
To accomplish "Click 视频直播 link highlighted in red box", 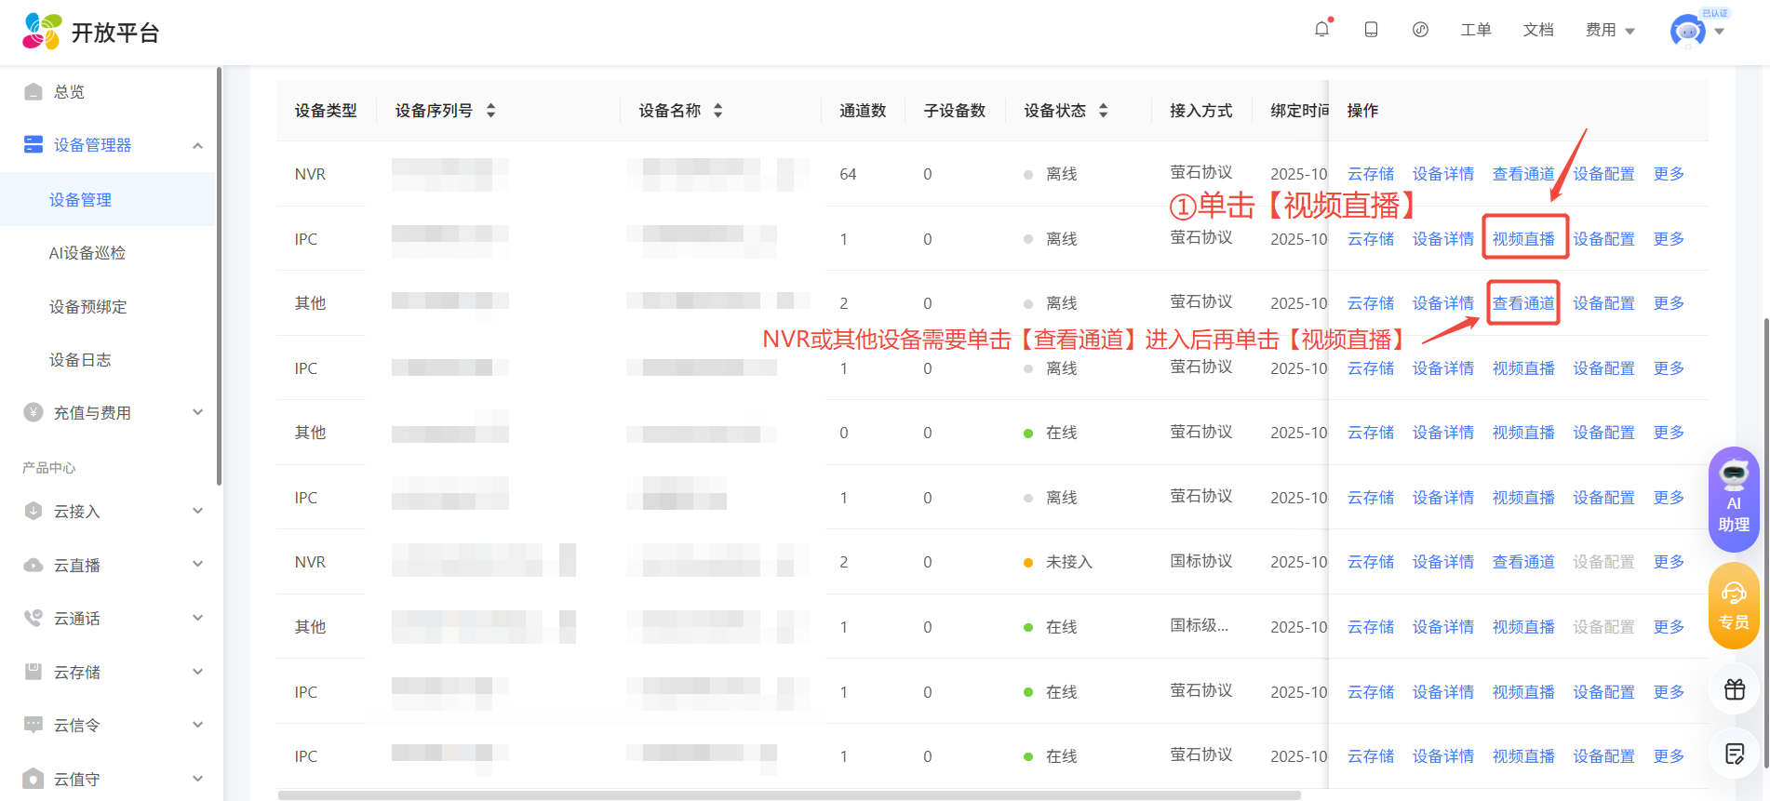I will [1523, 239].
